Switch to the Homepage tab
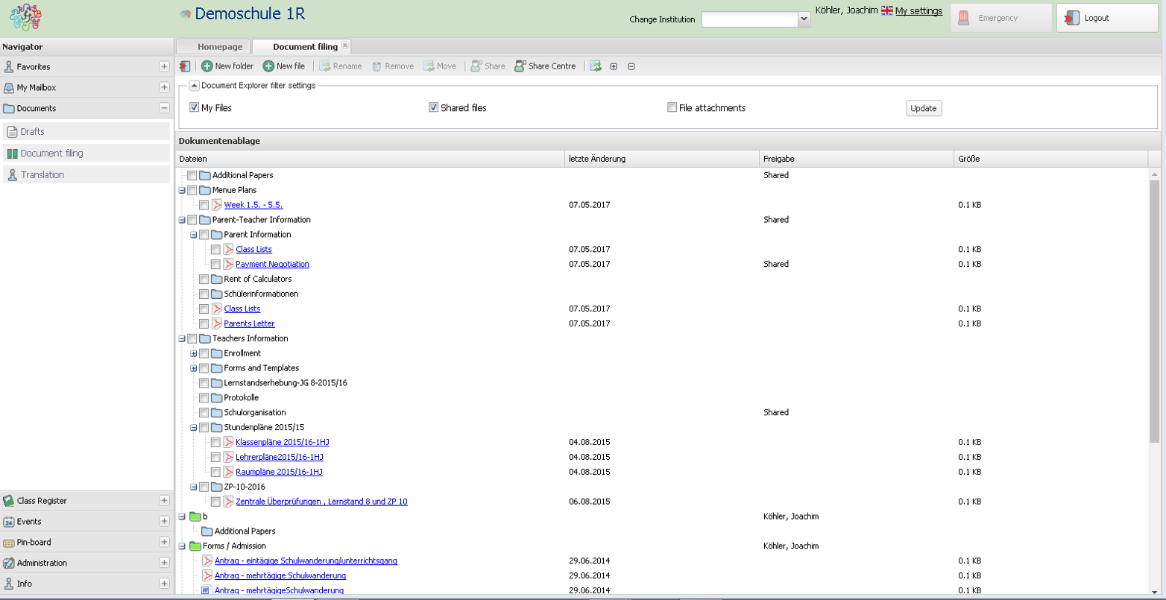Viewport: 1166px width, 600px height. [x=220, y=47]
